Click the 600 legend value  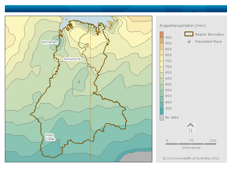168,78
